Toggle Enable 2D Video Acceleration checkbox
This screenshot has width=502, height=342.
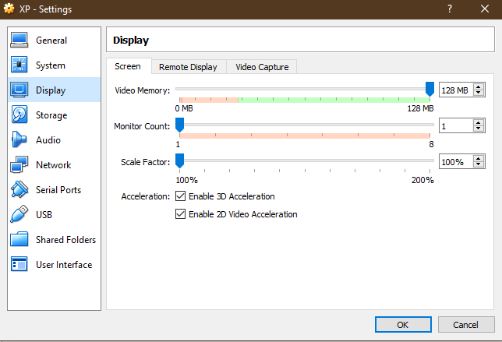coord(180,214)
